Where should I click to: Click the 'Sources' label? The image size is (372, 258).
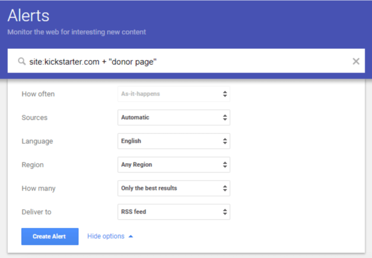[35, 117]
